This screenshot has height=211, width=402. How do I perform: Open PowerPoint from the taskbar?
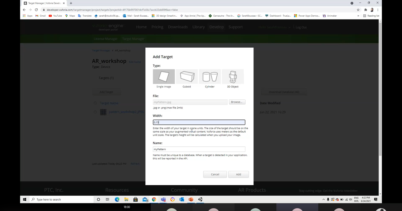click(x=191, y=199)
